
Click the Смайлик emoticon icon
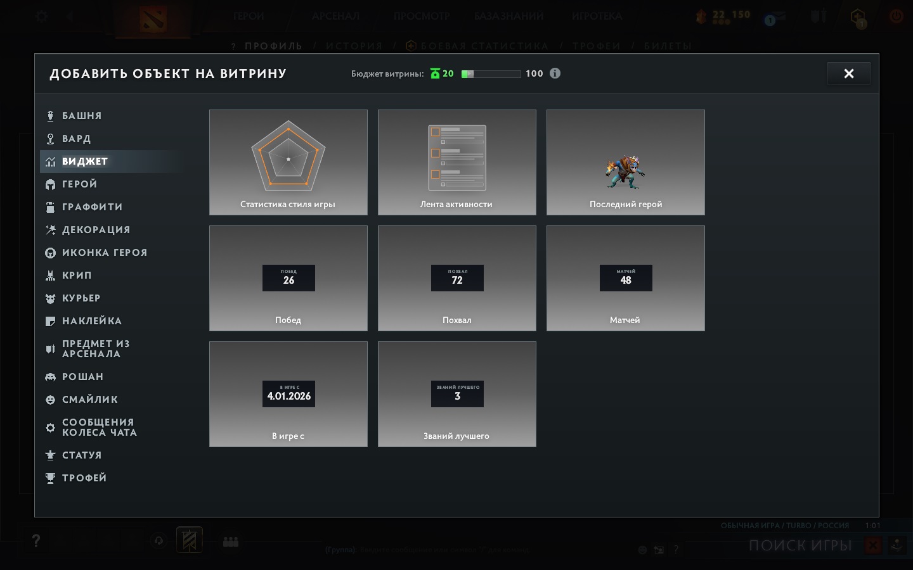pyautogui.click(x=50, y=400)
